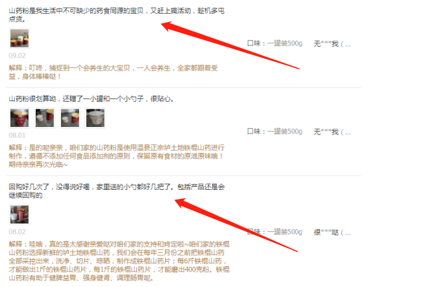The image size is (429, 287).
Task: Click the 08.01 review date
Action: point(17,135)
